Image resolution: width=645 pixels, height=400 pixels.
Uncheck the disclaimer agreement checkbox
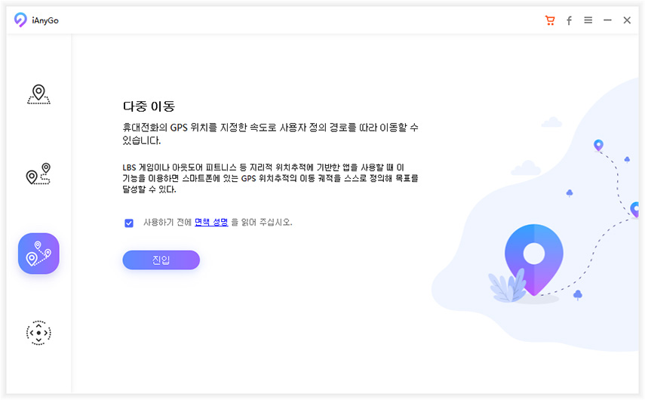(x=129, y=223)
